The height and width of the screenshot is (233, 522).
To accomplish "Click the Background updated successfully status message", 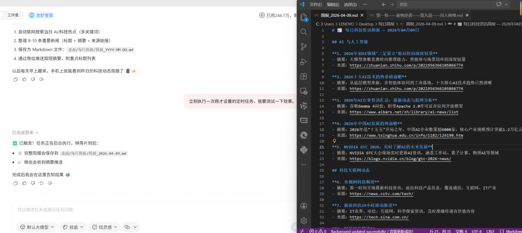I will click(372, 231).
